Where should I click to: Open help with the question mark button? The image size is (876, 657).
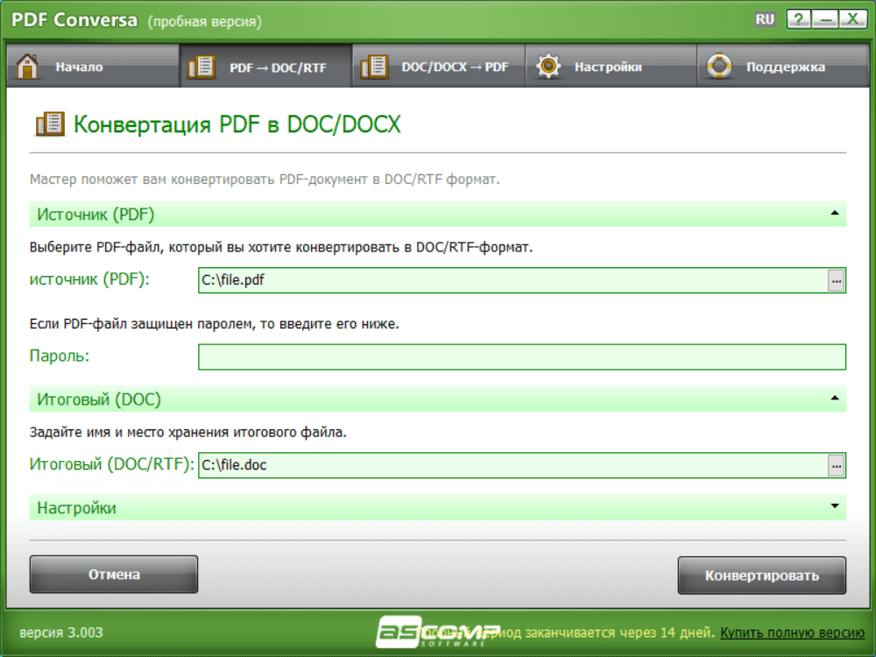pos(798,19)
